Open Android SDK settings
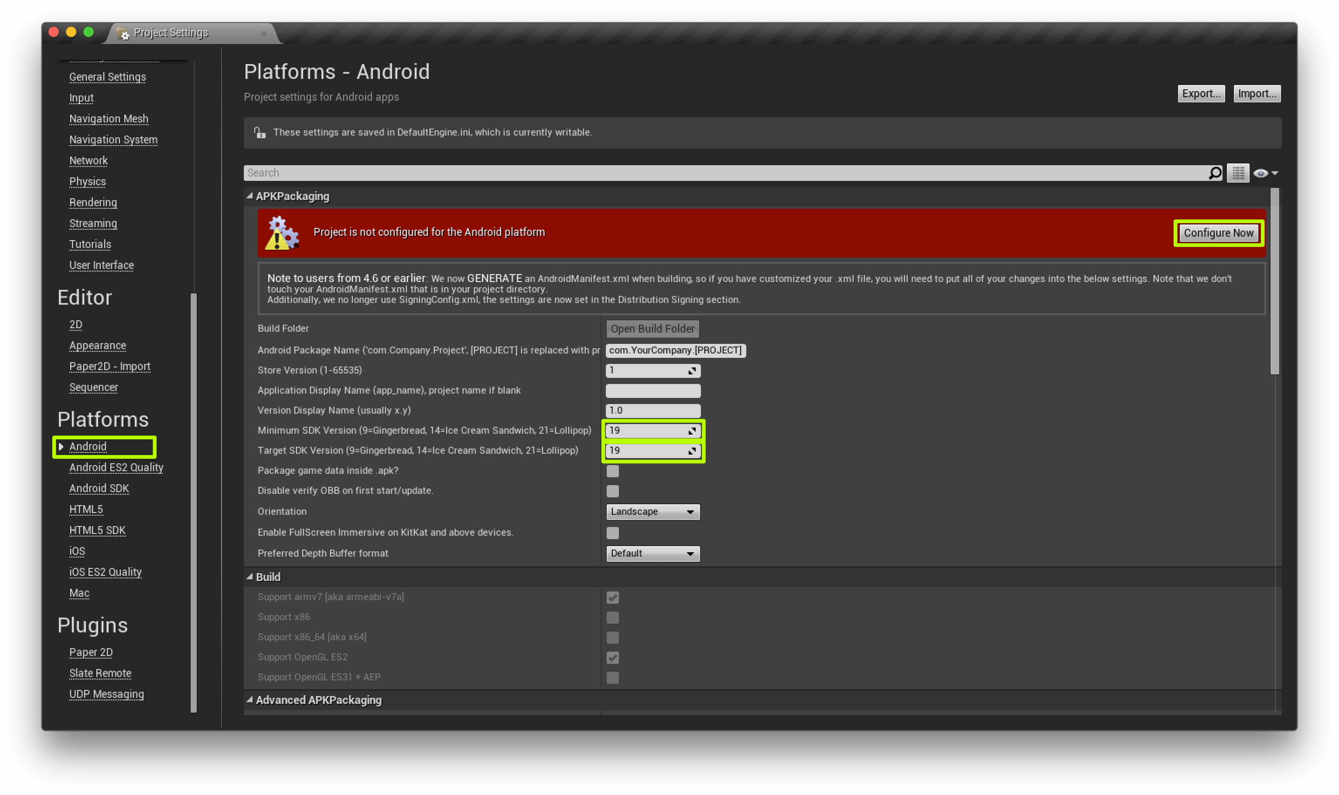 pyautogui.click(x=99, y=487)
